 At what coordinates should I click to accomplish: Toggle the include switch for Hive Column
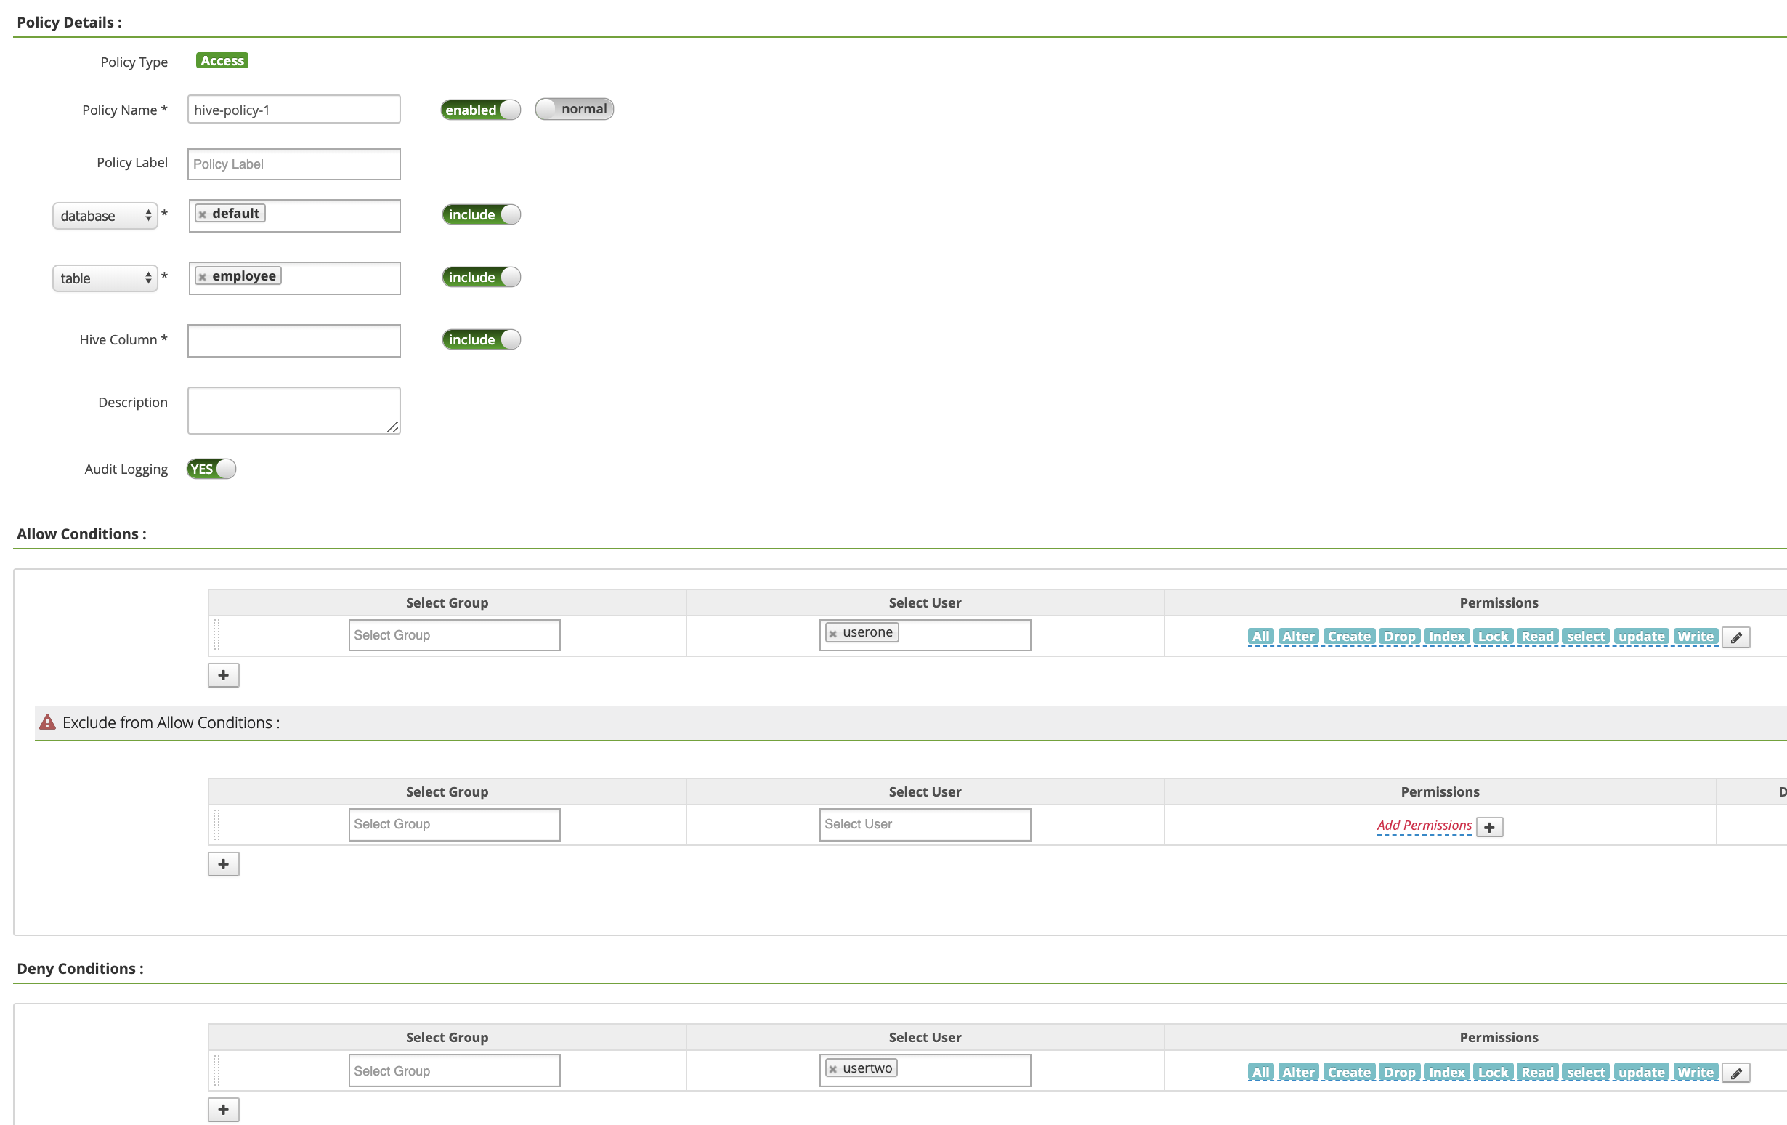click(x=481, y=339)
